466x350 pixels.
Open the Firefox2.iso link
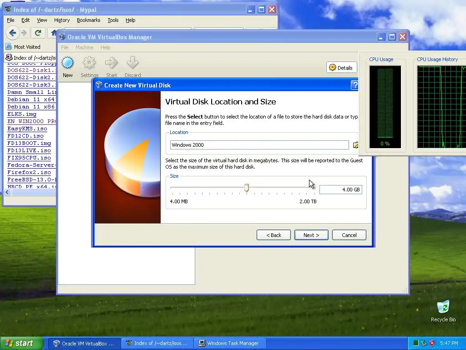tap(29, 172)
